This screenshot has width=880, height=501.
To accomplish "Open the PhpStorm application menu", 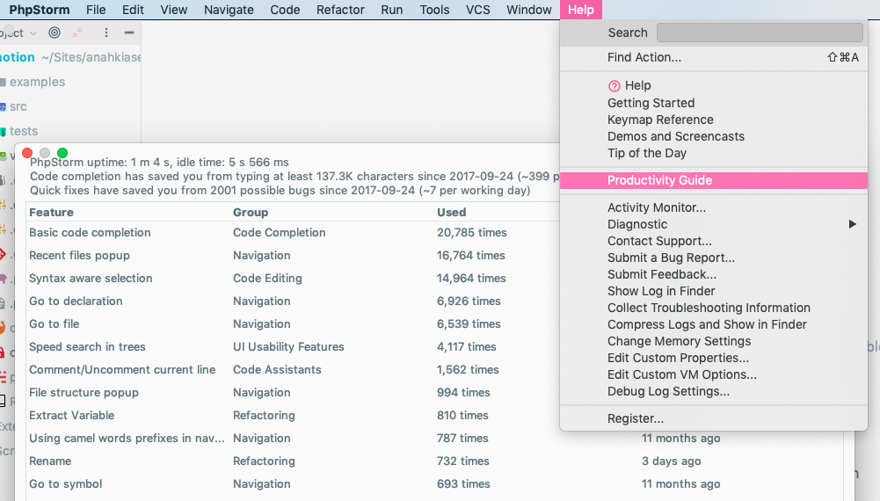I will (x=40, y=10).
